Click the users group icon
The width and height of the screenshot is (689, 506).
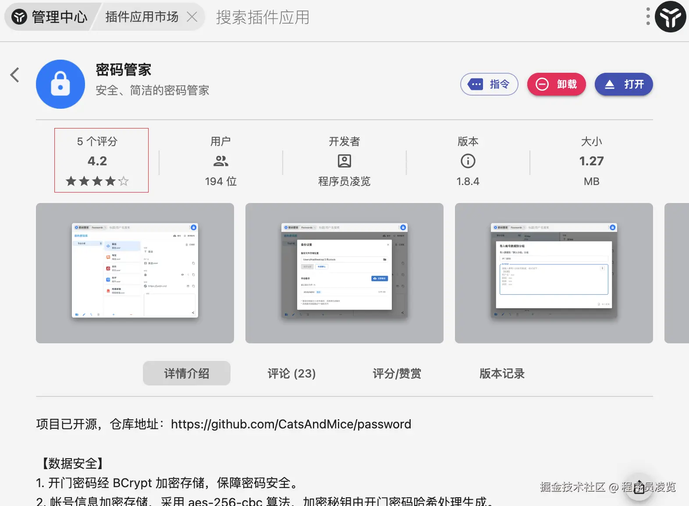click(x=220, y=161)
